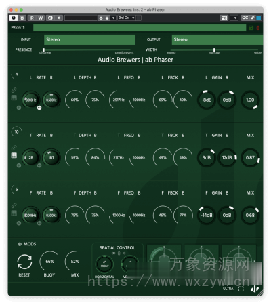Screen dimensions: 271x305
Task: Enable Read automation (R) button
Action: [x=32, y=18]
